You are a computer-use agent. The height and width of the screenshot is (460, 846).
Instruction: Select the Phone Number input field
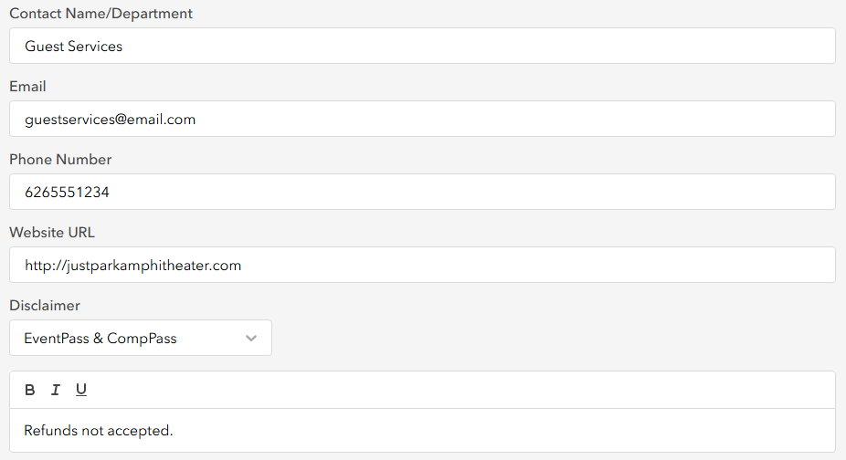point(422,192)
